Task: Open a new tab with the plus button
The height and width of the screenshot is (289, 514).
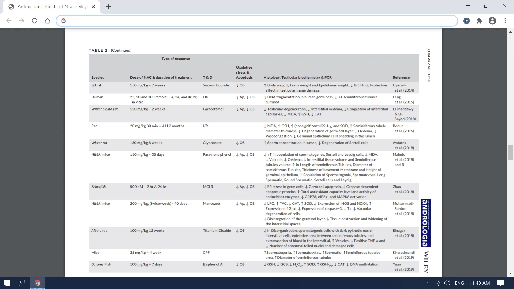Action: pos(108,7)
